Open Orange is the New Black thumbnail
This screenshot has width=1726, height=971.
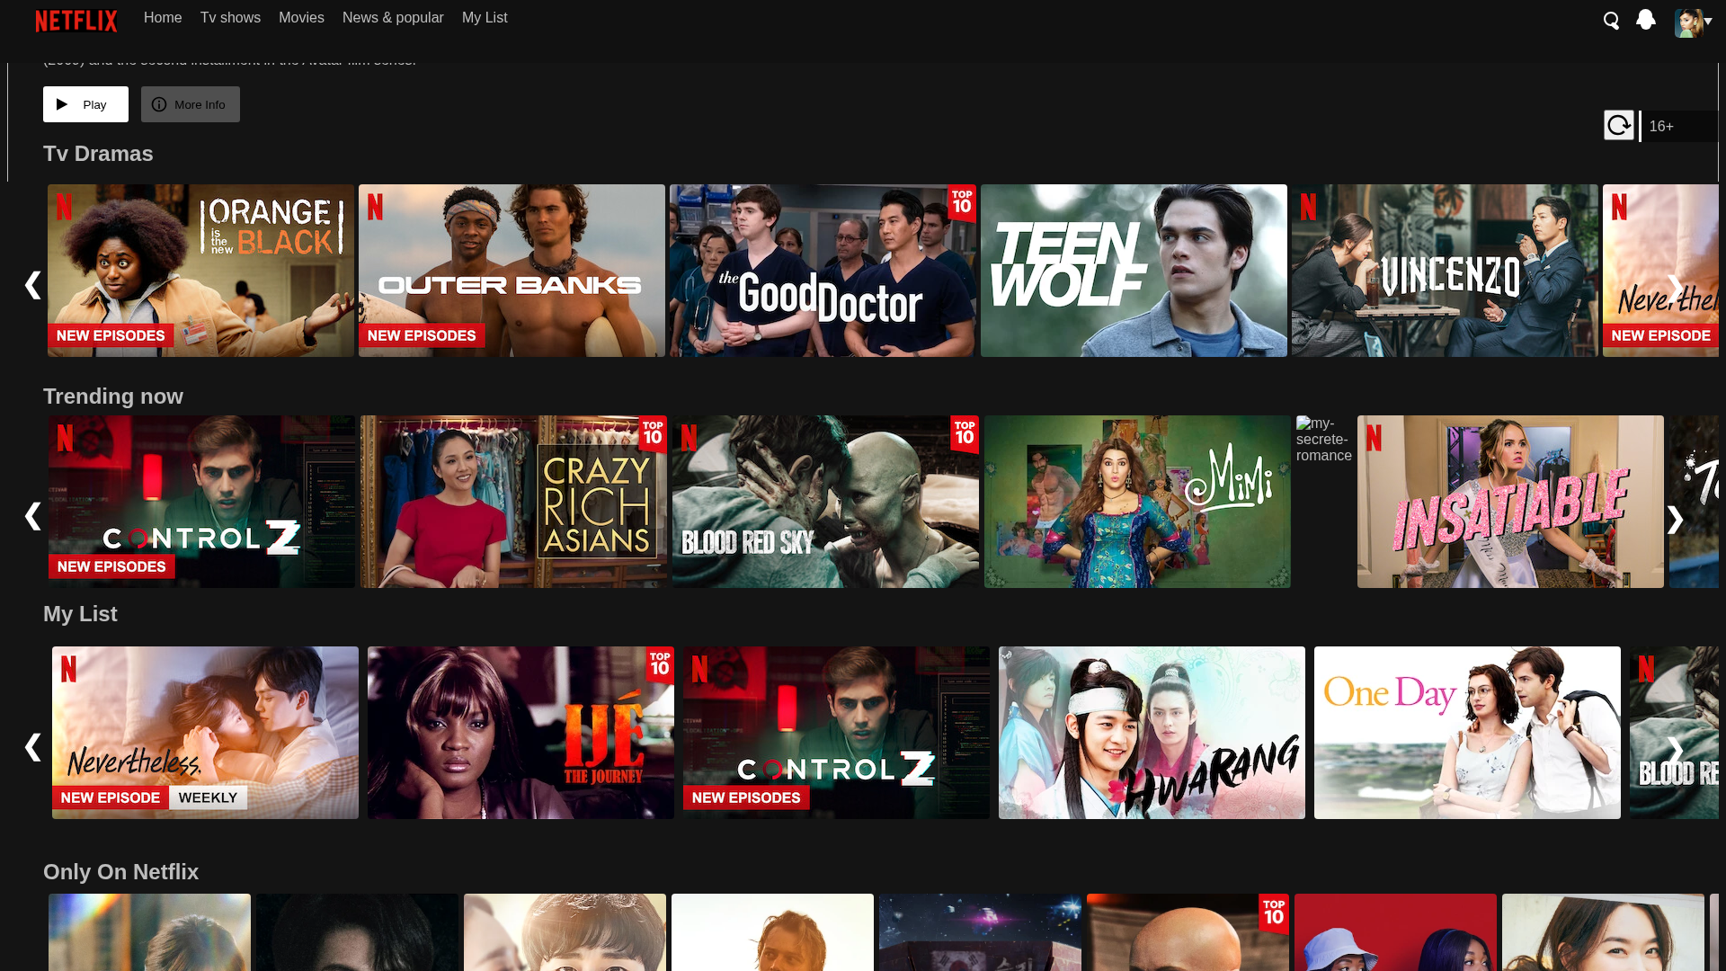[200, 271]
